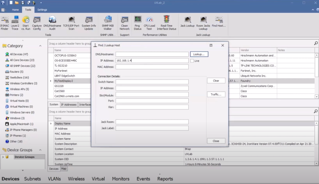Switch to the Home ribbon tab
319x184 pixels.
pyautogui.click(x=15, y=10)
